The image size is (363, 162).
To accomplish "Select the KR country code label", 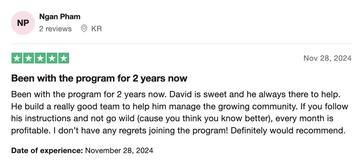I will point(96,29).
